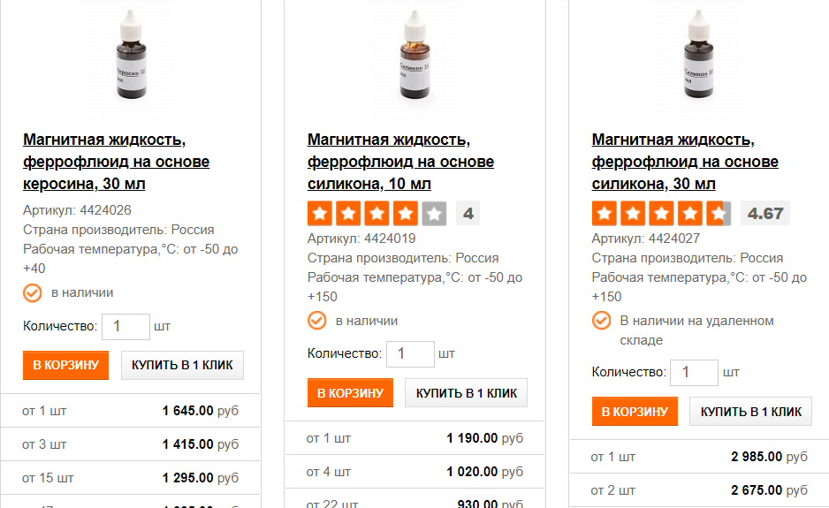Add silicone 30 ml ferrofluid to cart
This screenshot has width=829, height=508.
(635, 412)
